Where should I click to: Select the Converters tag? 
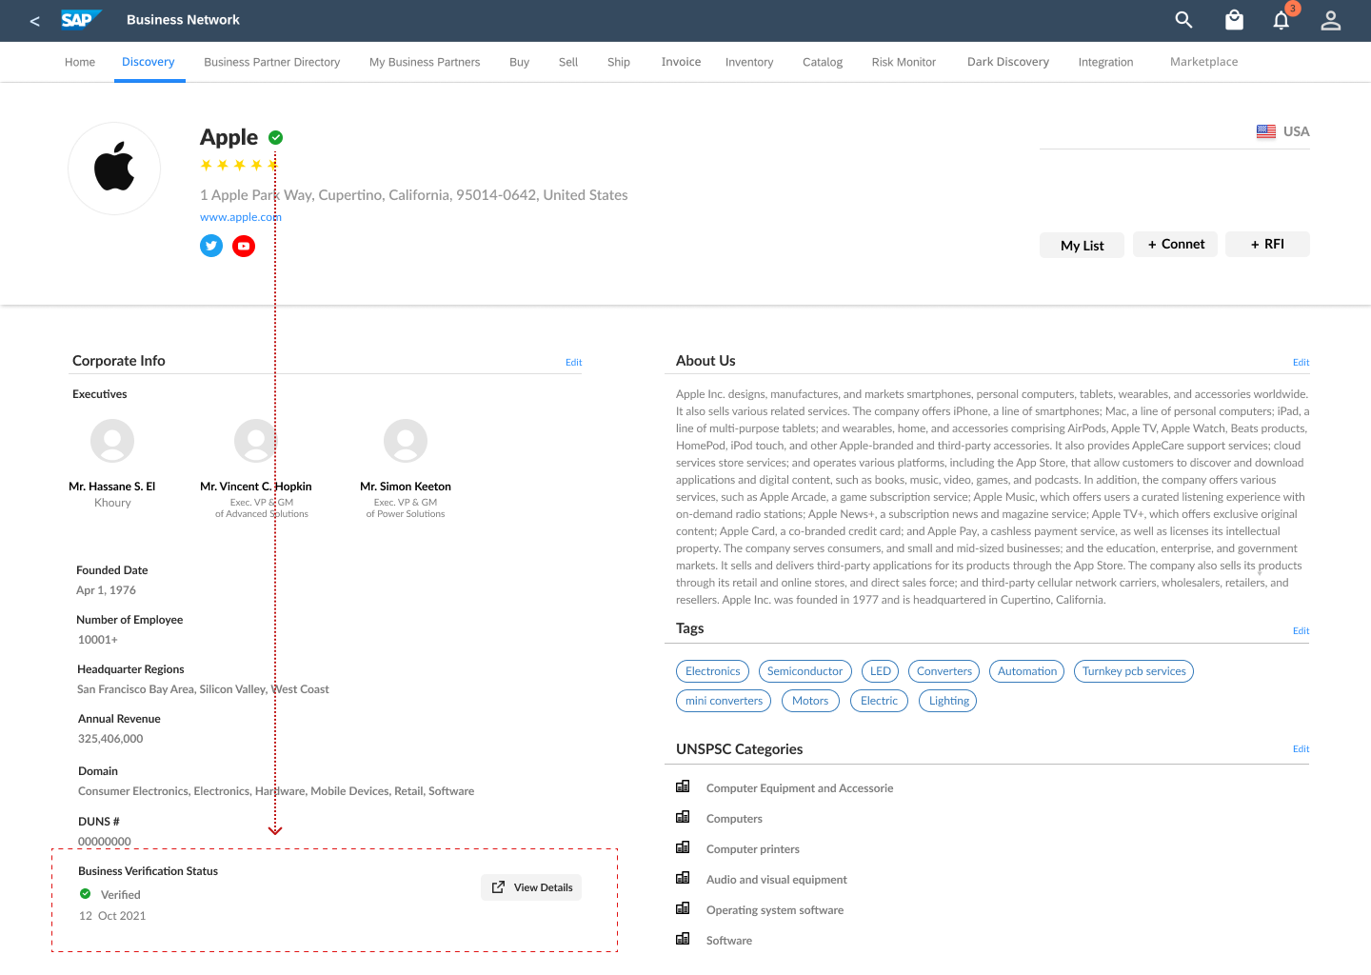point(944,671)
